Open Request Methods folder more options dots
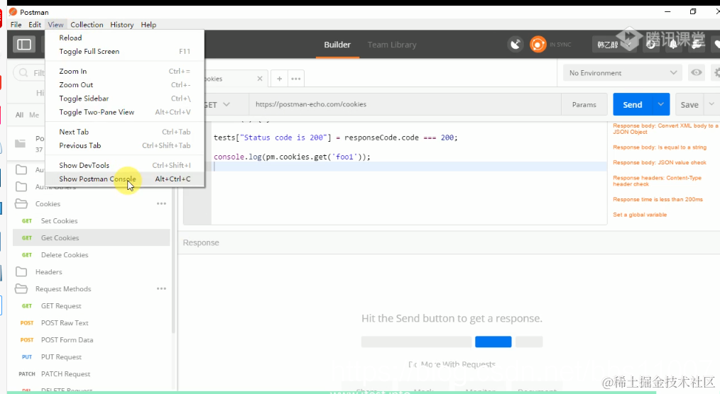Viewport: 720px width, 394px height. 161,288
